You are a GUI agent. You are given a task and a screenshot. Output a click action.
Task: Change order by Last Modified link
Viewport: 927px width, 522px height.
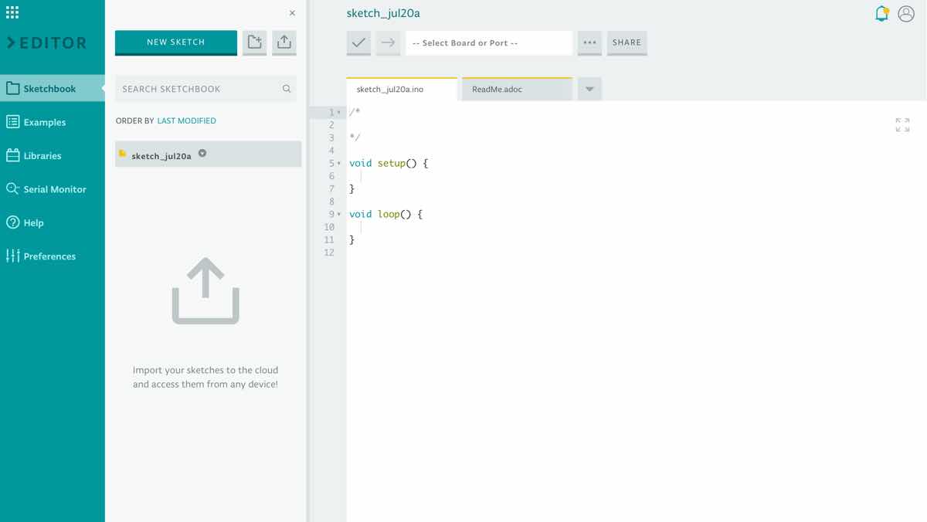pos(186,121)
